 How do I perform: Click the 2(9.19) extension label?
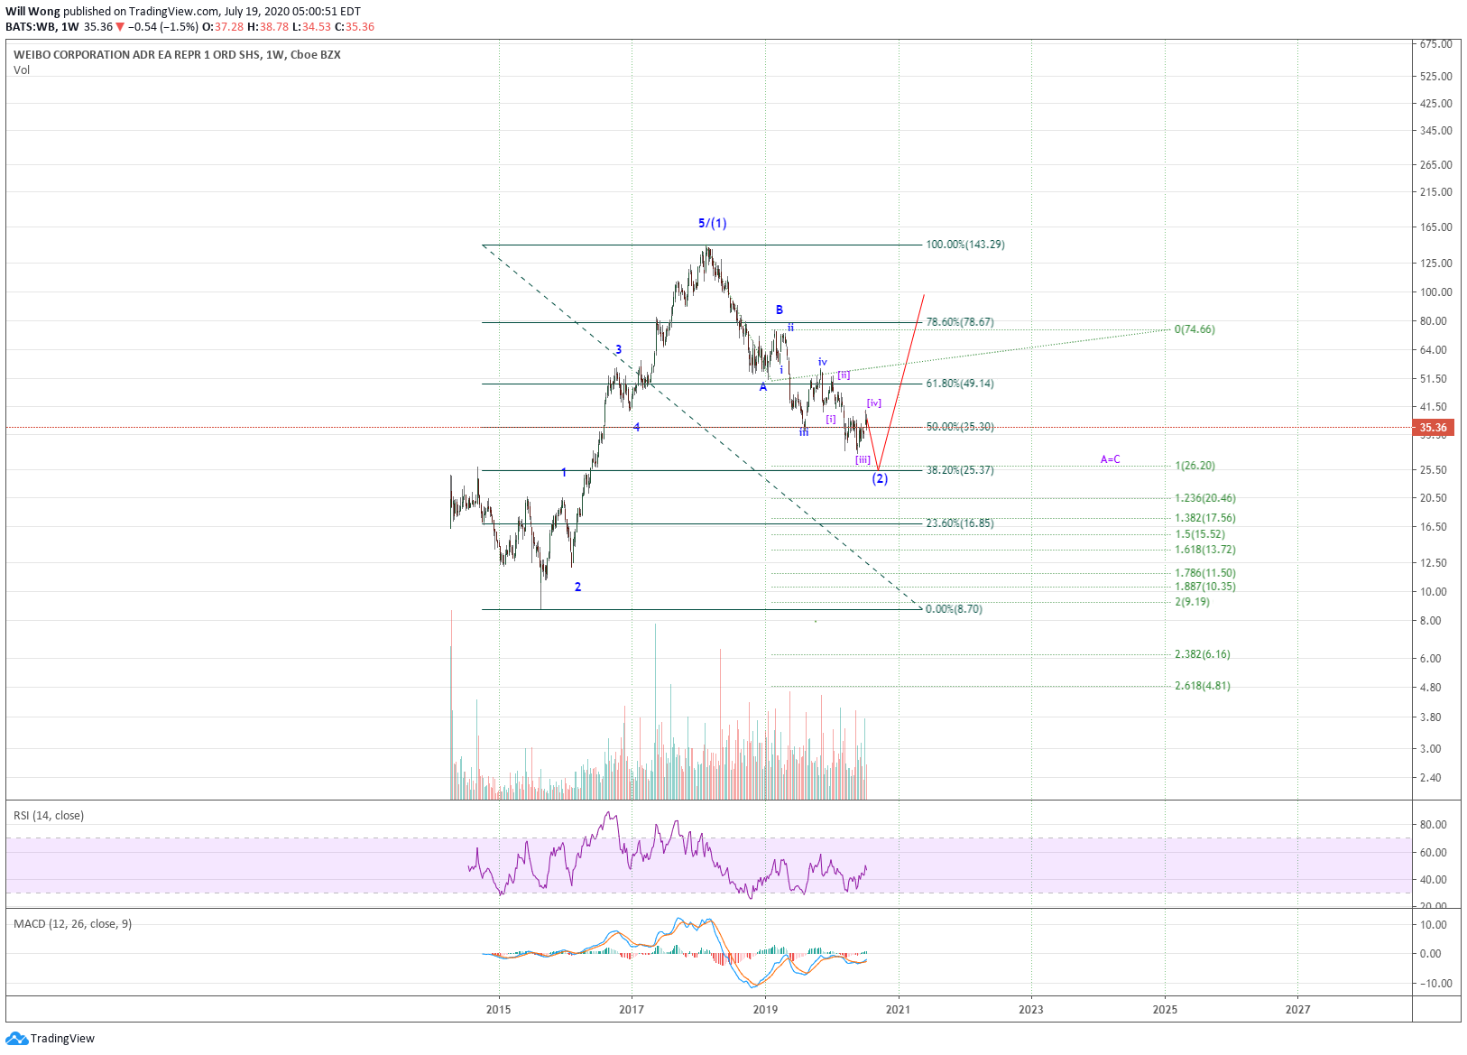1192,602
